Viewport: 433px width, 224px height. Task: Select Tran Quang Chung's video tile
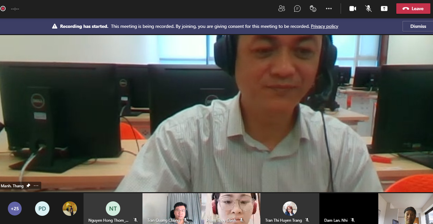(x=172, y=208)
